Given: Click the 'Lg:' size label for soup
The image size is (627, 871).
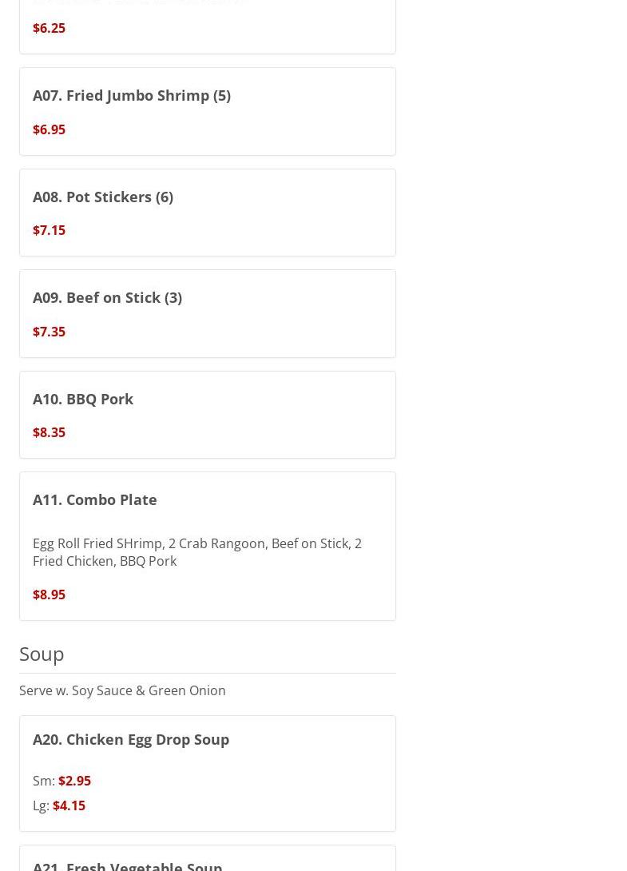Looking at the screenshot, I should point(41,805).
